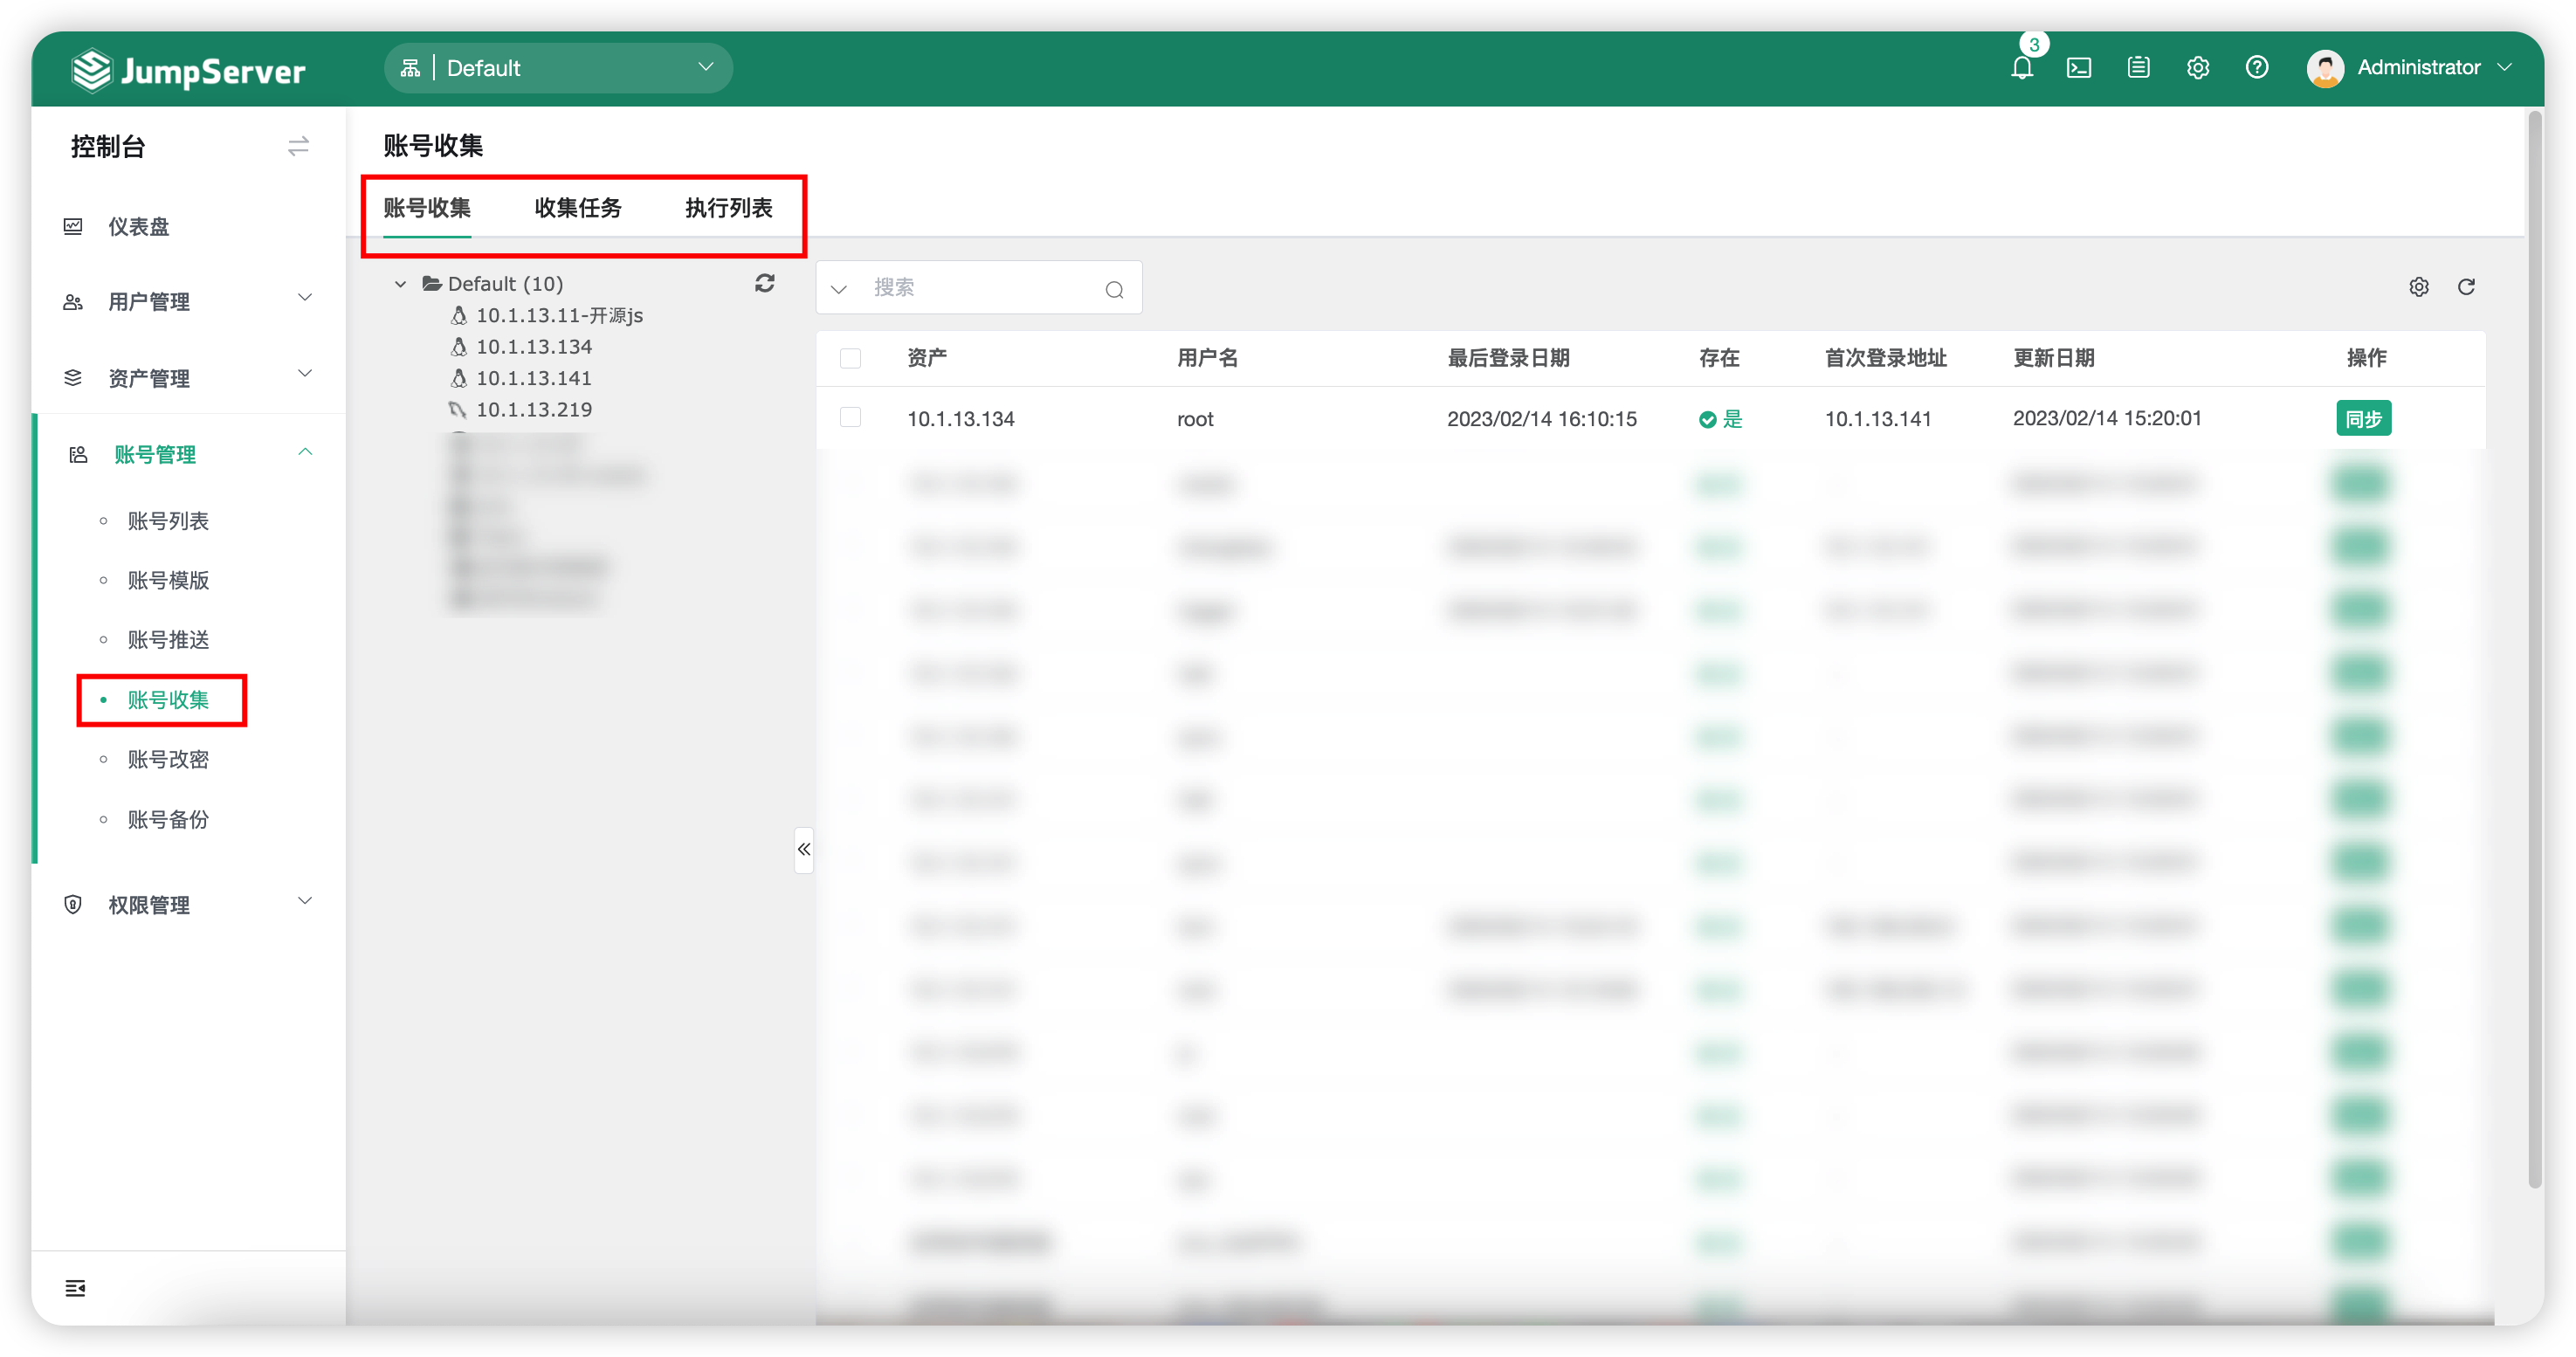Collapse the Default (10) tree node
The image size is (2576, 1357).
coord(400,284)
